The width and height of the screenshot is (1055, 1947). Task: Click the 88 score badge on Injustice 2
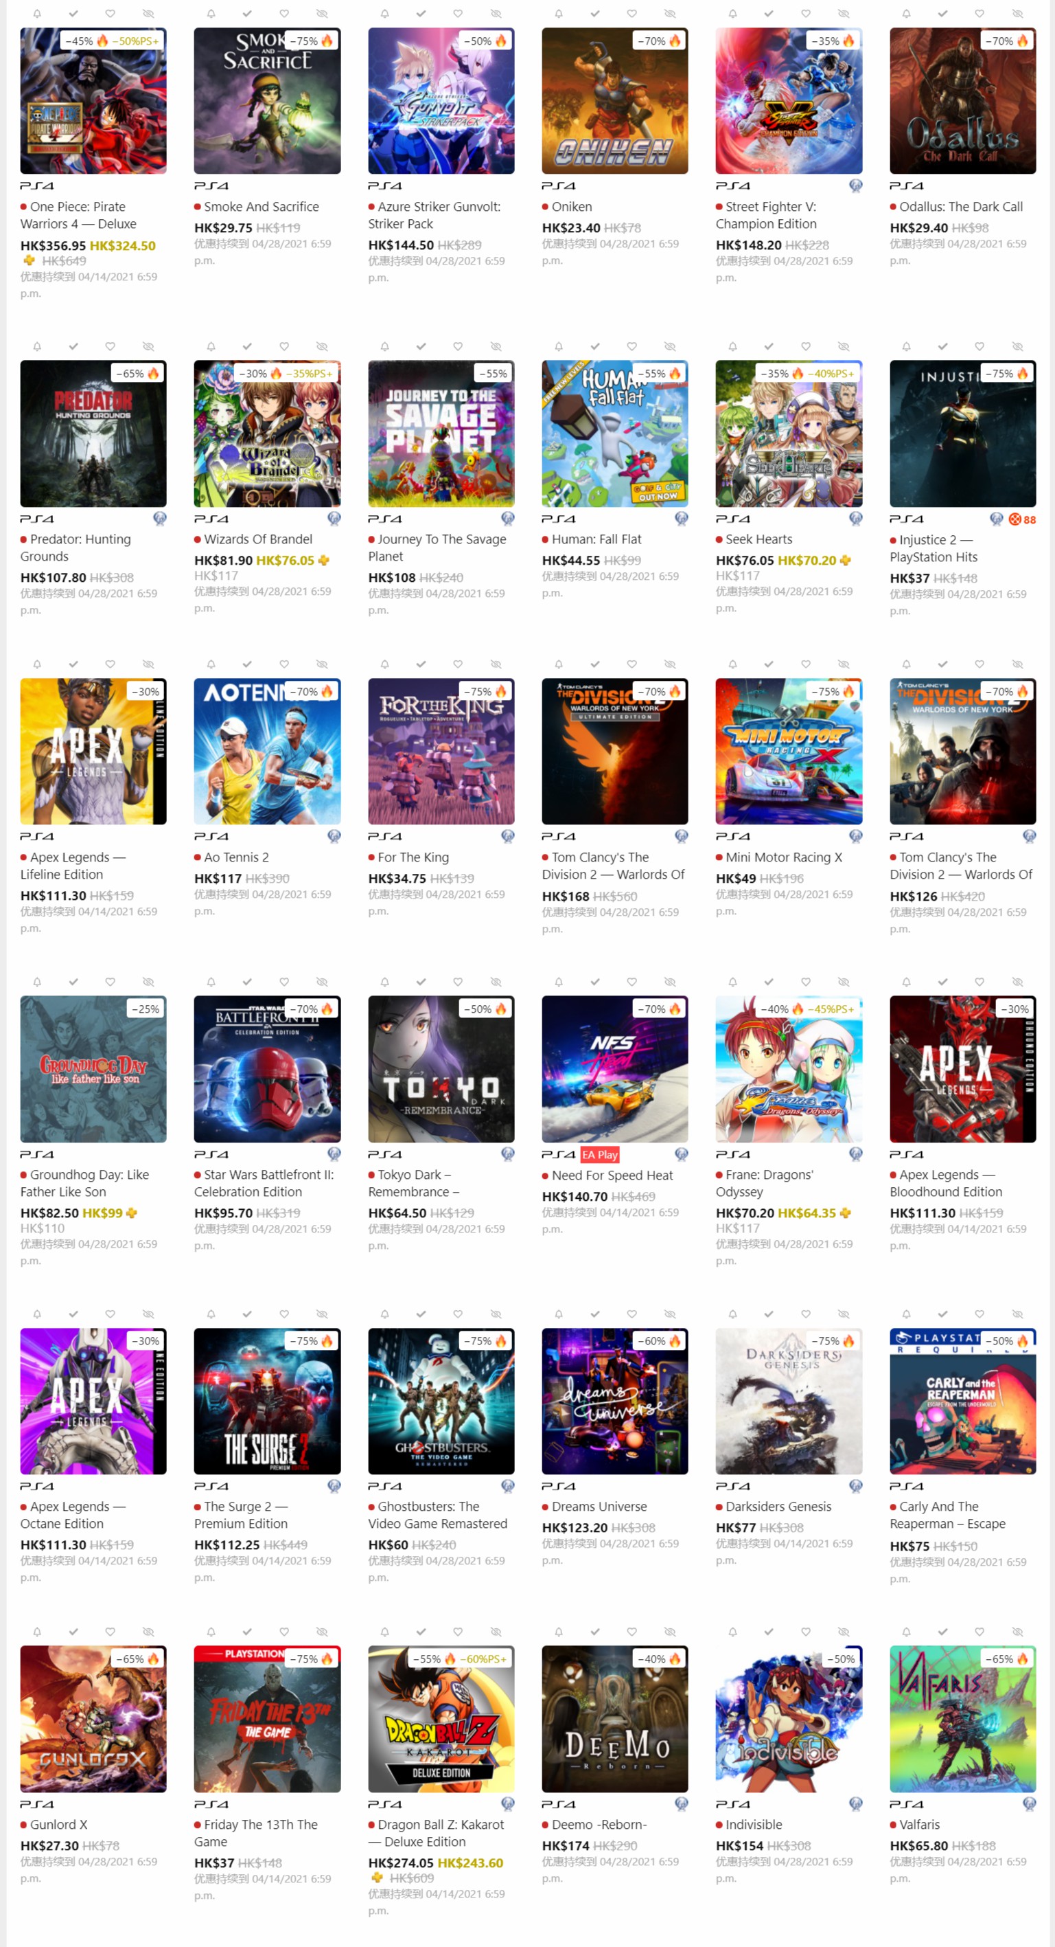click(x=1023, y=519)
